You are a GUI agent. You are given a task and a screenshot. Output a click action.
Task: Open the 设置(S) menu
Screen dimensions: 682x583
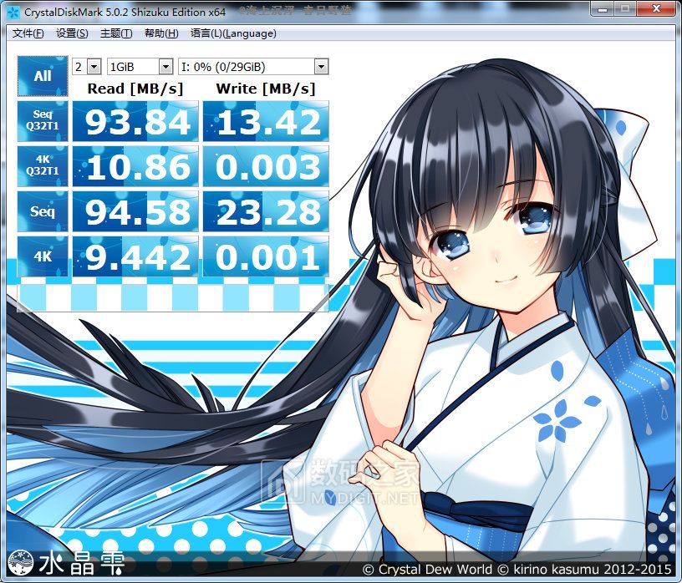tap(72, 33)
